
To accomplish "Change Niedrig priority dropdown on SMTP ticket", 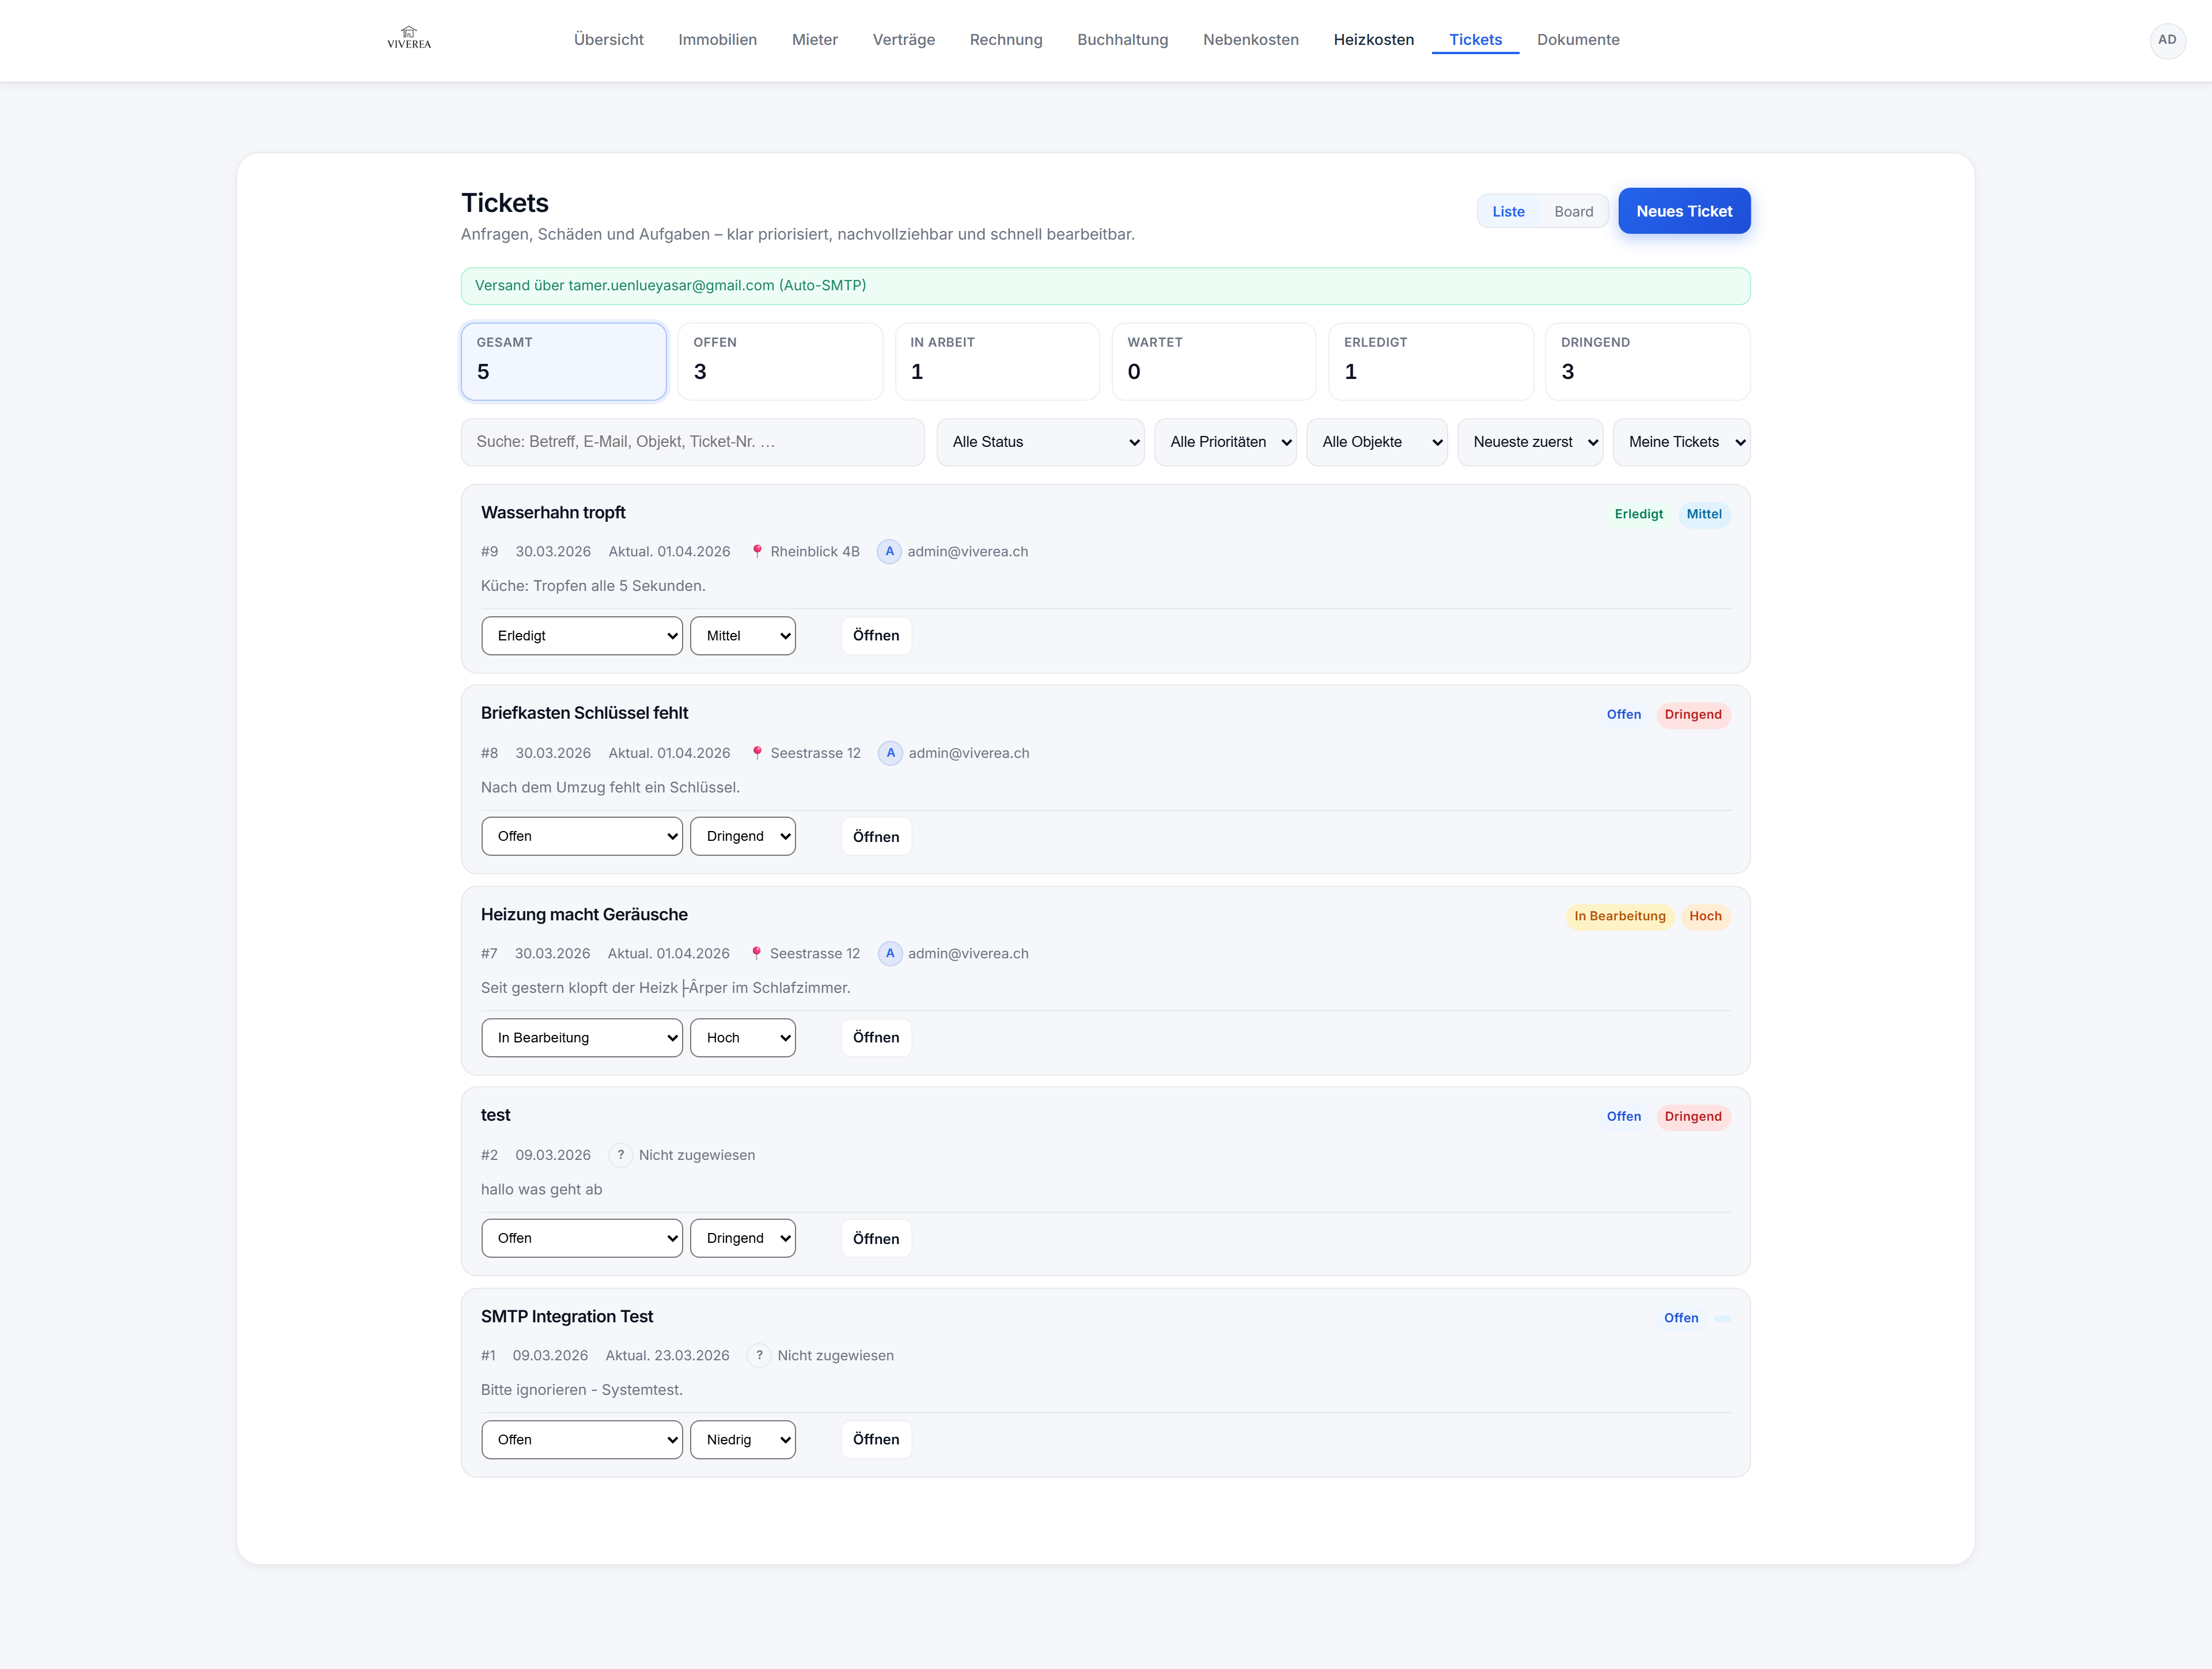I will (743, 1440).
